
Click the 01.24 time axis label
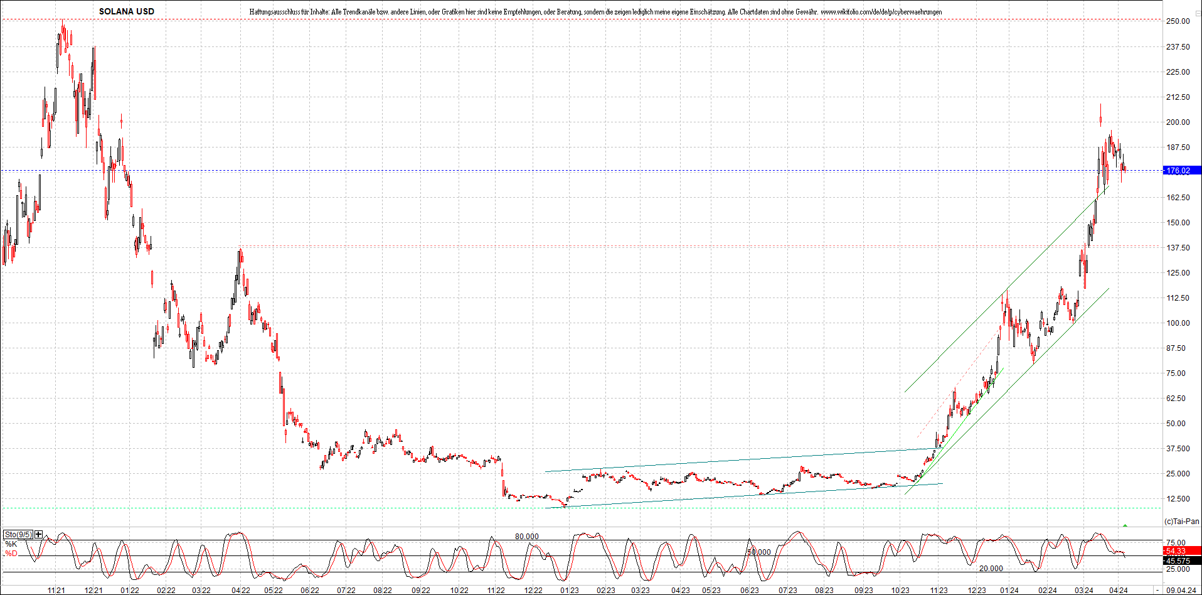[x=1009, y=590]
